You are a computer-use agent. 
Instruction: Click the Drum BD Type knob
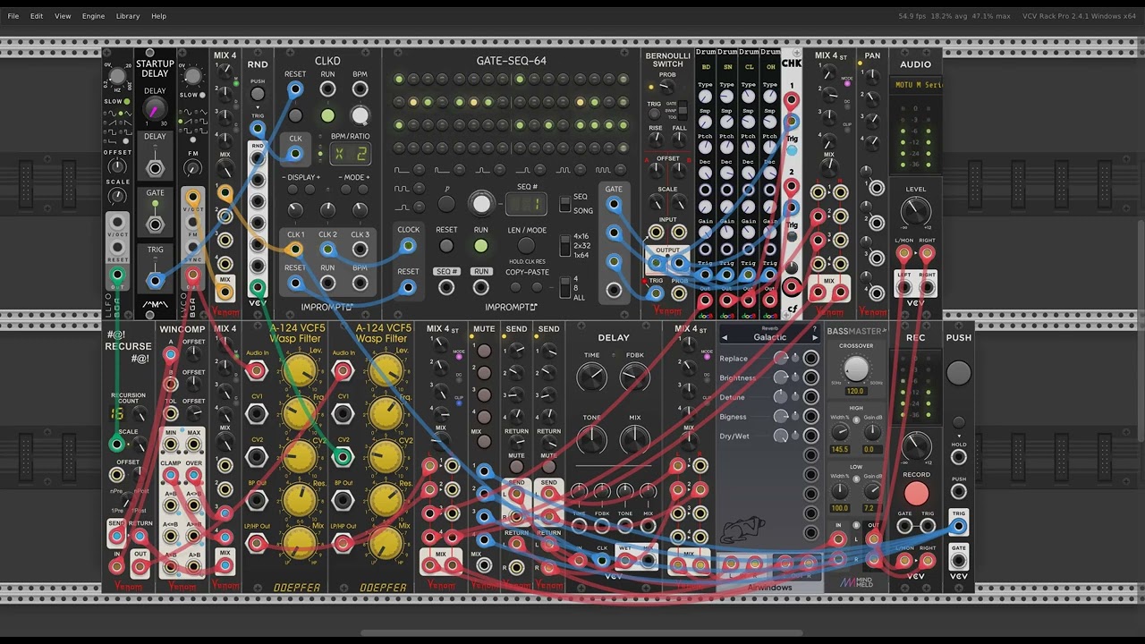point(706,97)
